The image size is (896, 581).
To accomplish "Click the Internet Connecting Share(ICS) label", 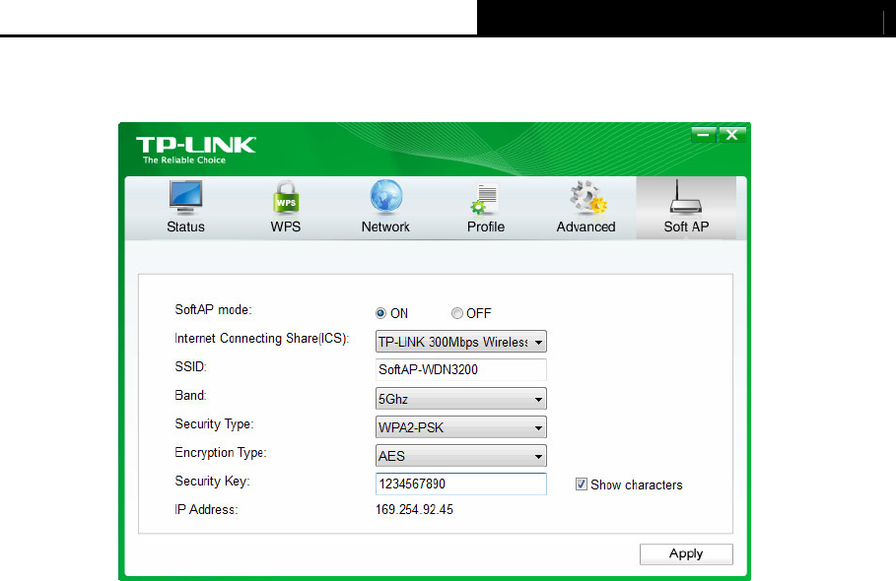I will [x=262, y=339].
